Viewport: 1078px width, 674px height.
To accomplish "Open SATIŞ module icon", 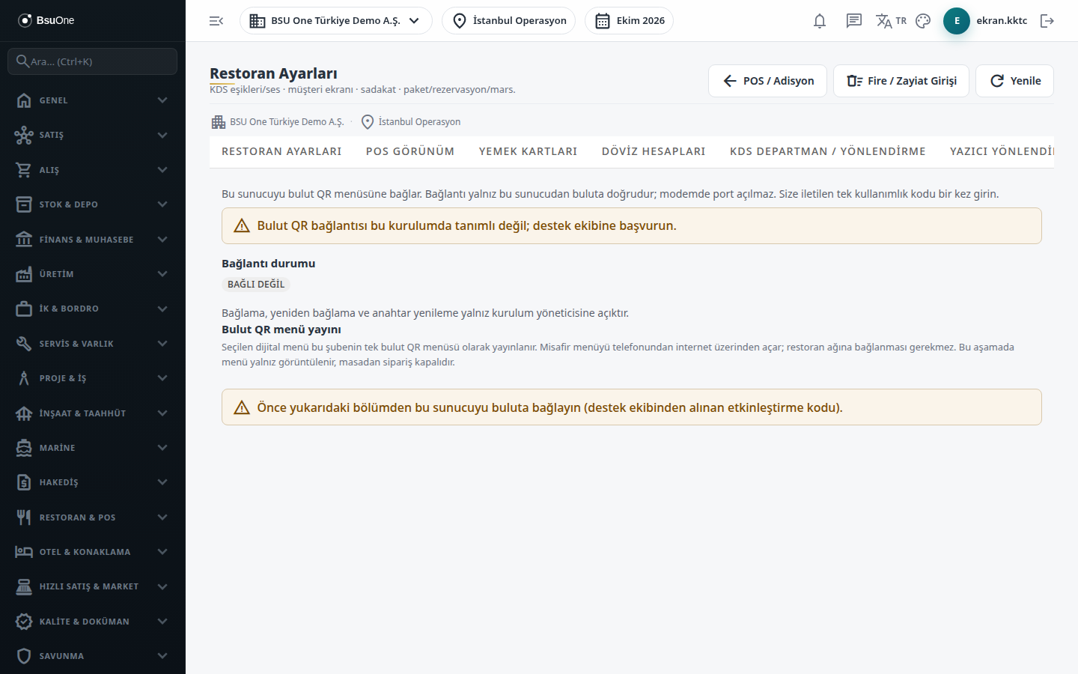I will (24, 135).
